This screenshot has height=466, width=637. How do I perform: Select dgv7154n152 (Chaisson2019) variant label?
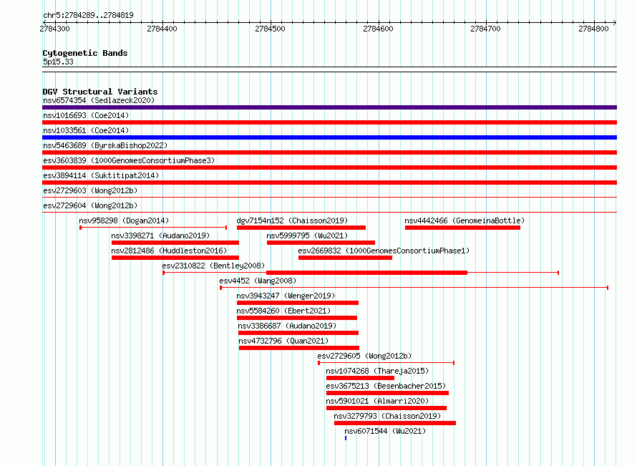pyautogui.click(x=292, y=220)
